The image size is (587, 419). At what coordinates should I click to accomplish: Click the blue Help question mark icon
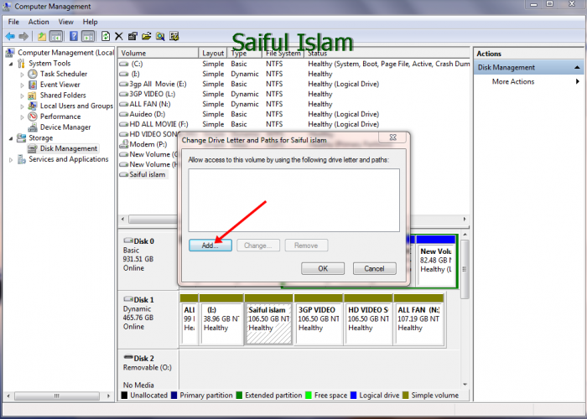tap(74, 37)
